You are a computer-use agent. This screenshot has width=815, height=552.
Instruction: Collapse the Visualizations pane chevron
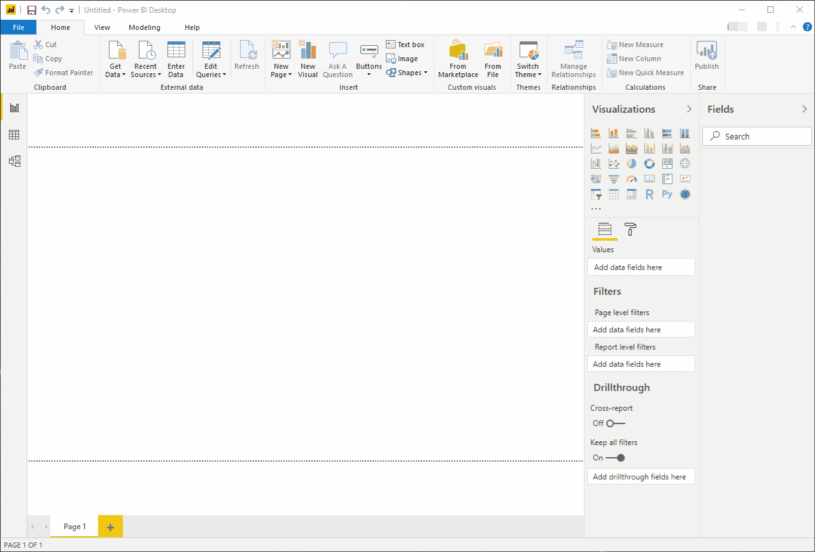689,109
